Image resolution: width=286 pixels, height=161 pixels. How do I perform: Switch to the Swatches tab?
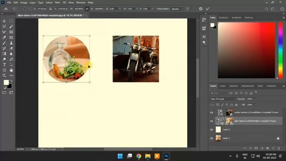point(223,18)
